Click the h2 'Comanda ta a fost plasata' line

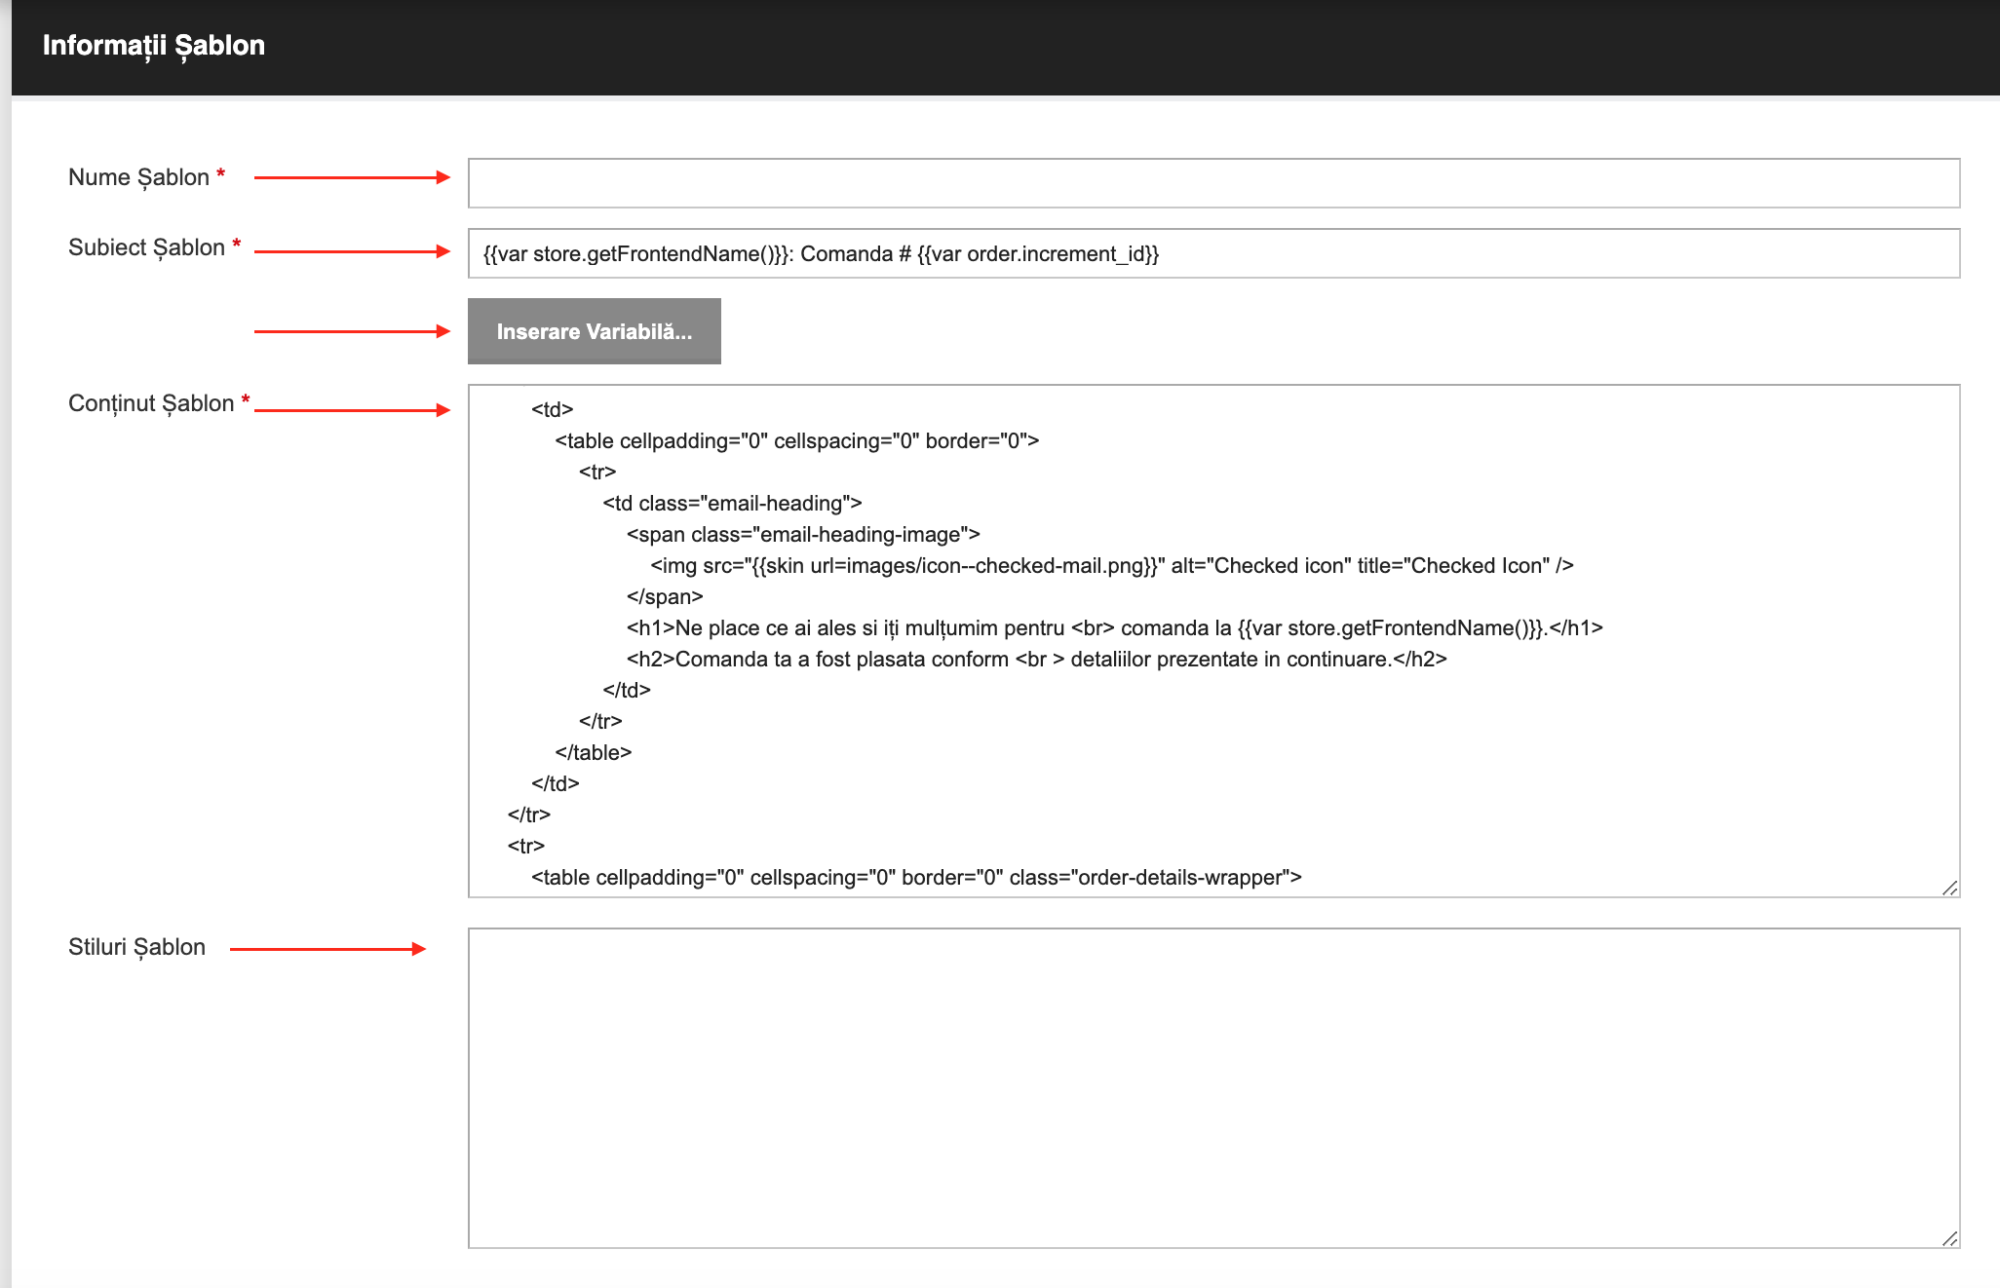coord(1037,659)
